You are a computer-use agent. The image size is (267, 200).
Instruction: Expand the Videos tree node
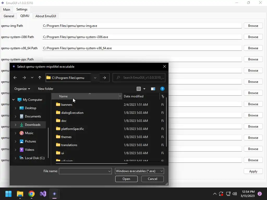pyautogui.click(x=15, y=150)
